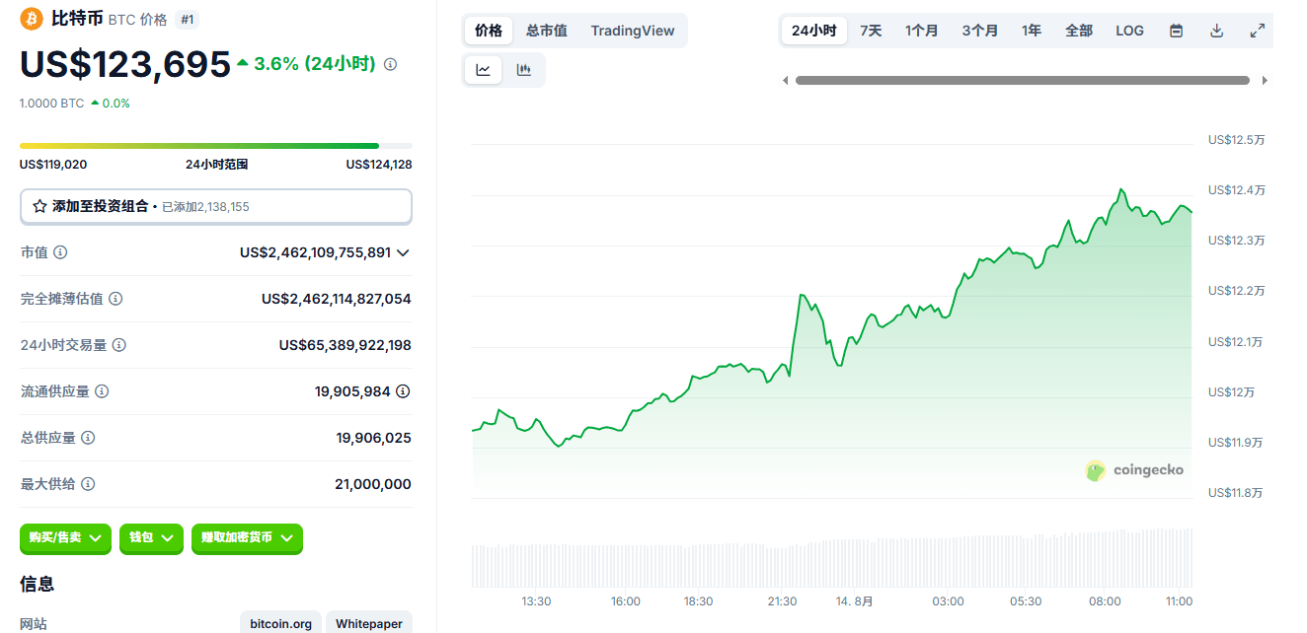Click the US$65,389,922,198 volume value
1307x633 pixels.
coord(346,345)
